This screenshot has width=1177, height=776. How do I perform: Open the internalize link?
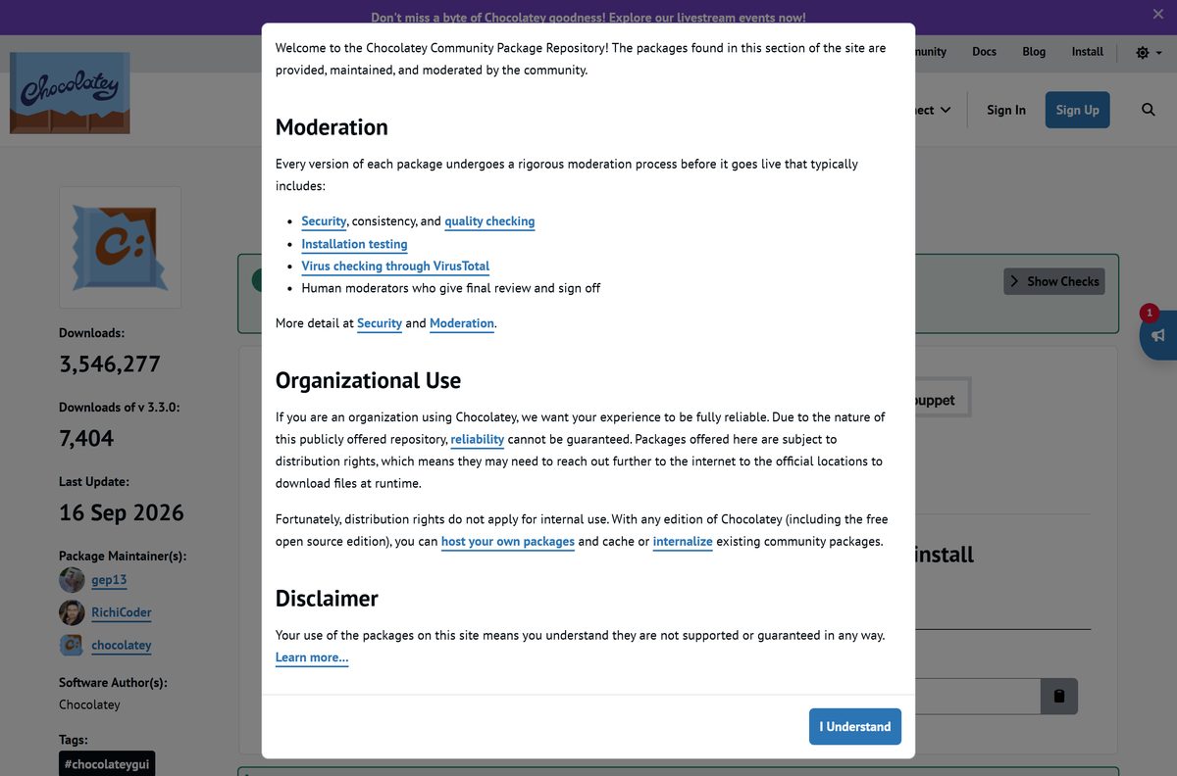[x=683, y=542]
